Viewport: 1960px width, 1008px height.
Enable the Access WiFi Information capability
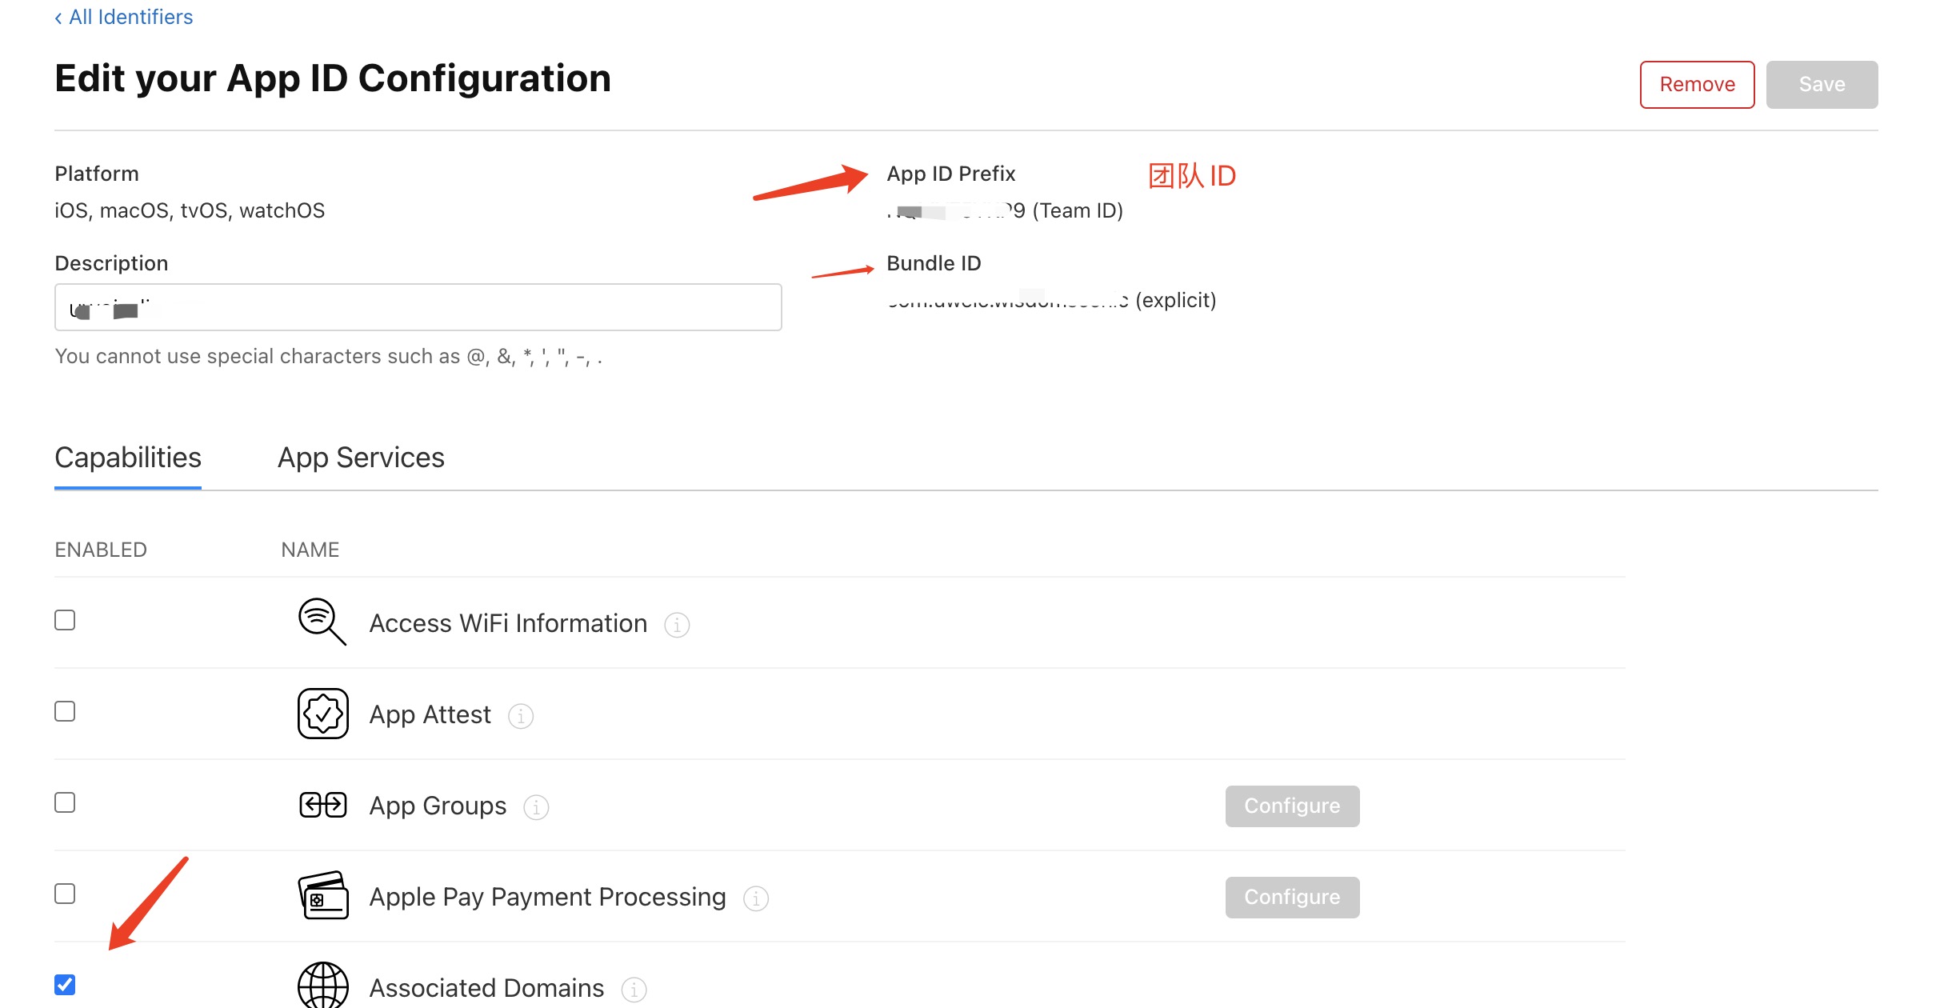point(64,619)
